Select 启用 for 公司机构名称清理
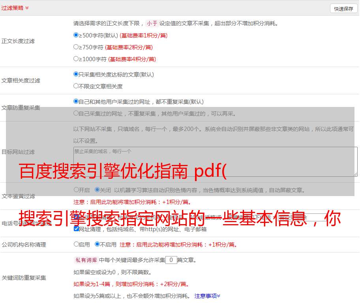This screenshot has width=360, height=303. click(76, 244)
